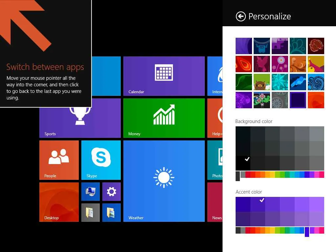This screenshot has width=336, height=252.
Task: Select the orange desktop wallpaper background option
Action: (316, 100)
